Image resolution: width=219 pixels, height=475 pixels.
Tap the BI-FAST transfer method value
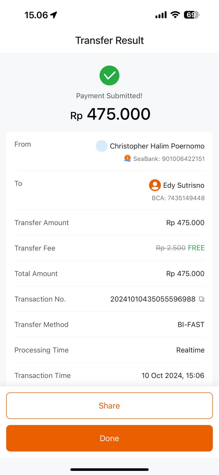191,324
